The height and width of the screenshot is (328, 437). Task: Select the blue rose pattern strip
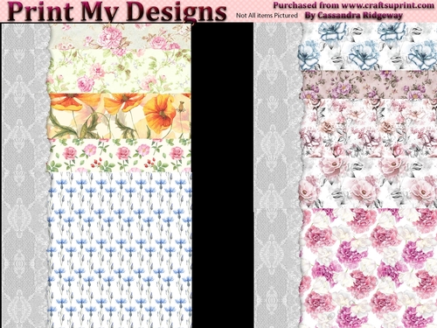(x=368, y=46)
